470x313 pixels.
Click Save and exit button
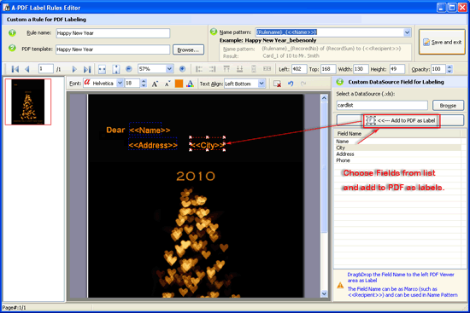[442, 42]
